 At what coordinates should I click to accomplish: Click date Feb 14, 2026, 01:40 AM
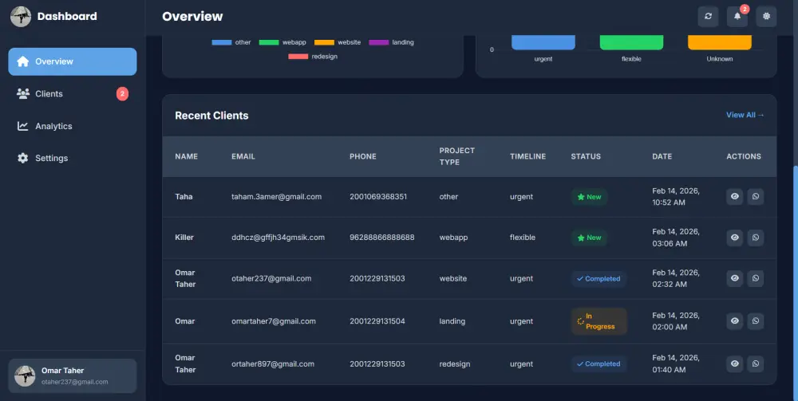676,364
